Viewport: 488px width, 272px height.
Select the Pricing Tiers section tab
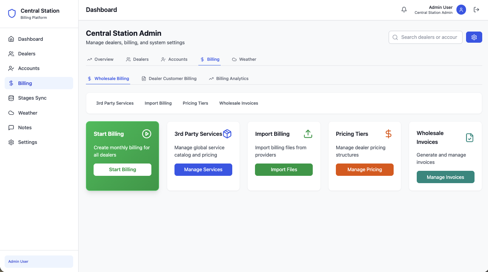click(x=195, y=103)
